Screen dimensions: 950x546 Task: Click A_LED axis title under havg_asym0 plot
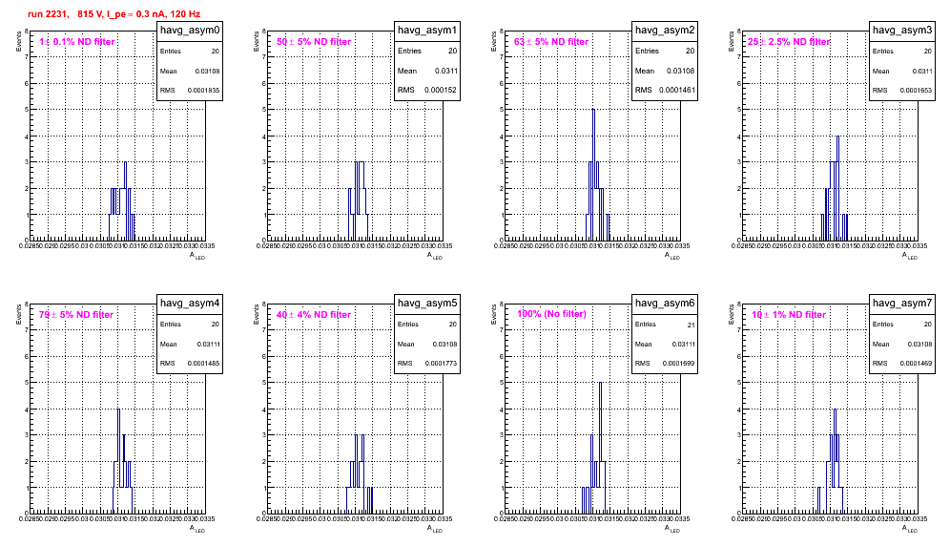[197, 256]
